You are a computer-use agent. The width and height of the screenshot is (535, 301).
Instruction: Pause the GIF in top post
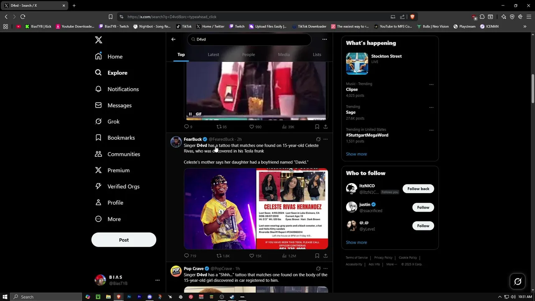(190, 114)
